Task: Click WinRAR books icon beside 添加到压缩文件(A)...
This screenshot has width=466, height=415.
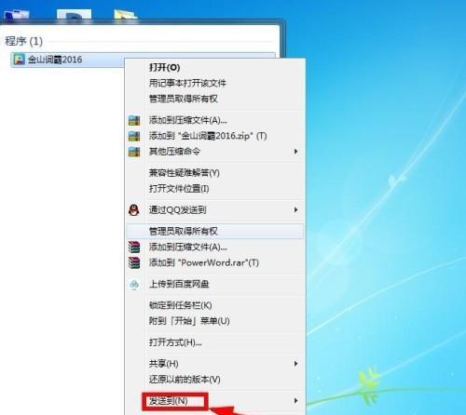Action: pos(134,248)
